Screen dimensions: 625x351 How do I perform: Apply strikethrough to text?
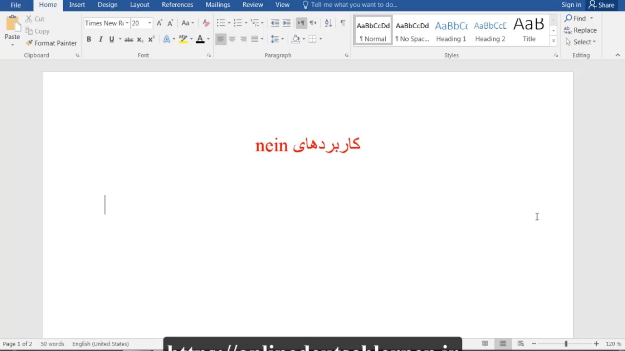click(x=129, y=39)
